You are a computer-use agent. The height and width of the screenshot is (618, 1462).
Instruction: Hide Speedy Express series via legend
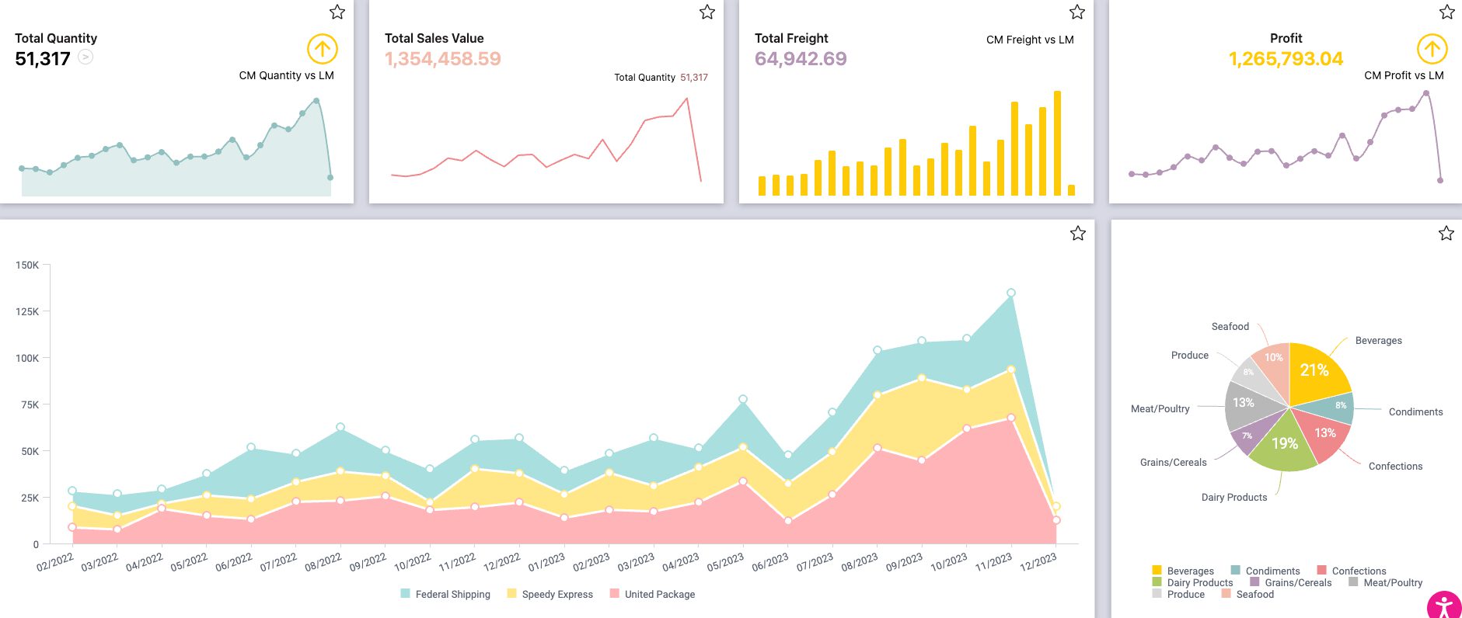tap(550, 594)
